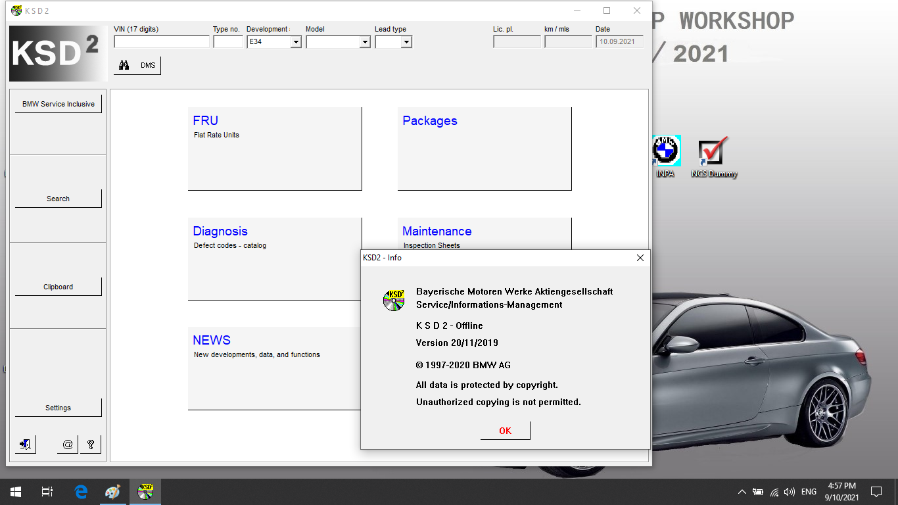Open the NCS Dummy desktop shortcut

(714, 156)
